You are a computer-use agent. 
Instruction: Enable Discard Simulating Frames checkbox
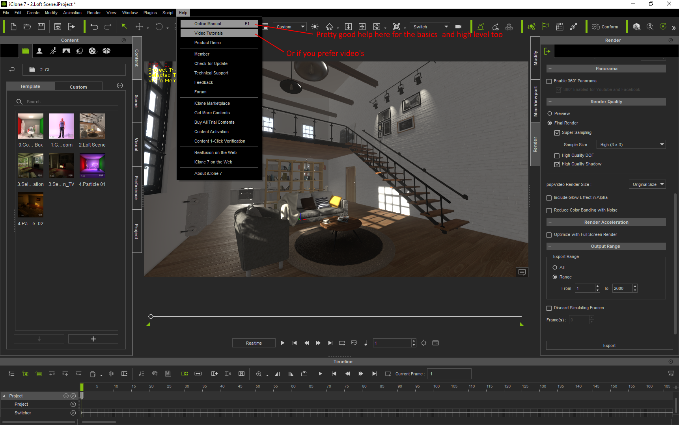click(x=549, y=308)
